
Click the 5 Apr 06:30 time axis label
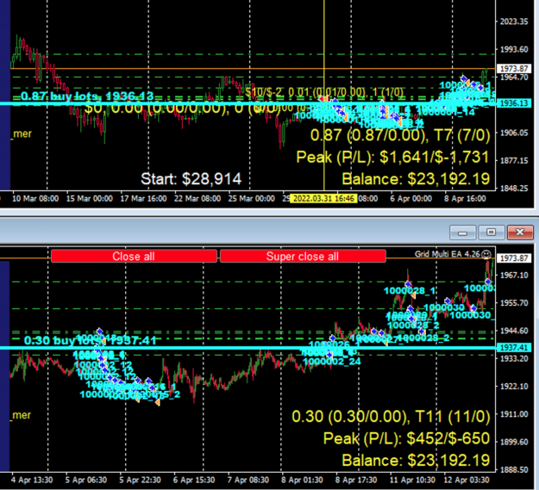coord(86,480)
